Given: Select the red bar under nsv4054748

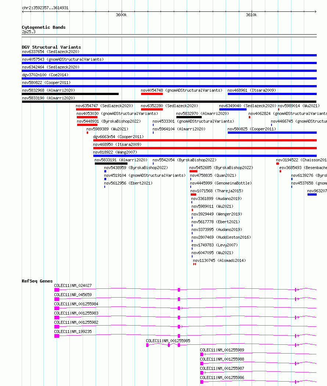Looking at the screenshot, I should [x=152, y=94].
